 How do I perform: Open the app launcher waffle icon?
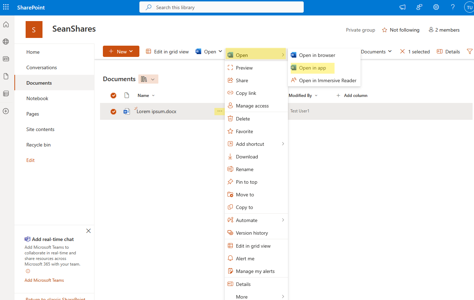coord(6,7)
